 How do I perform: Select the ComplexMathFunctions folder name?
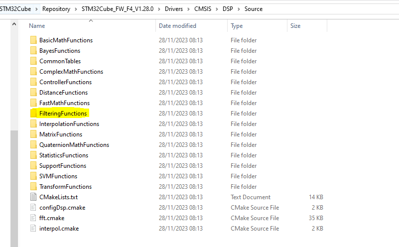pyautogui.click(x=71, y=72)
